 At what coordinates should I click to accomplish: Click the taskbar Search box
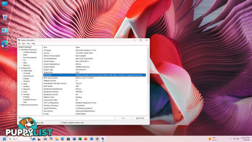19,139
